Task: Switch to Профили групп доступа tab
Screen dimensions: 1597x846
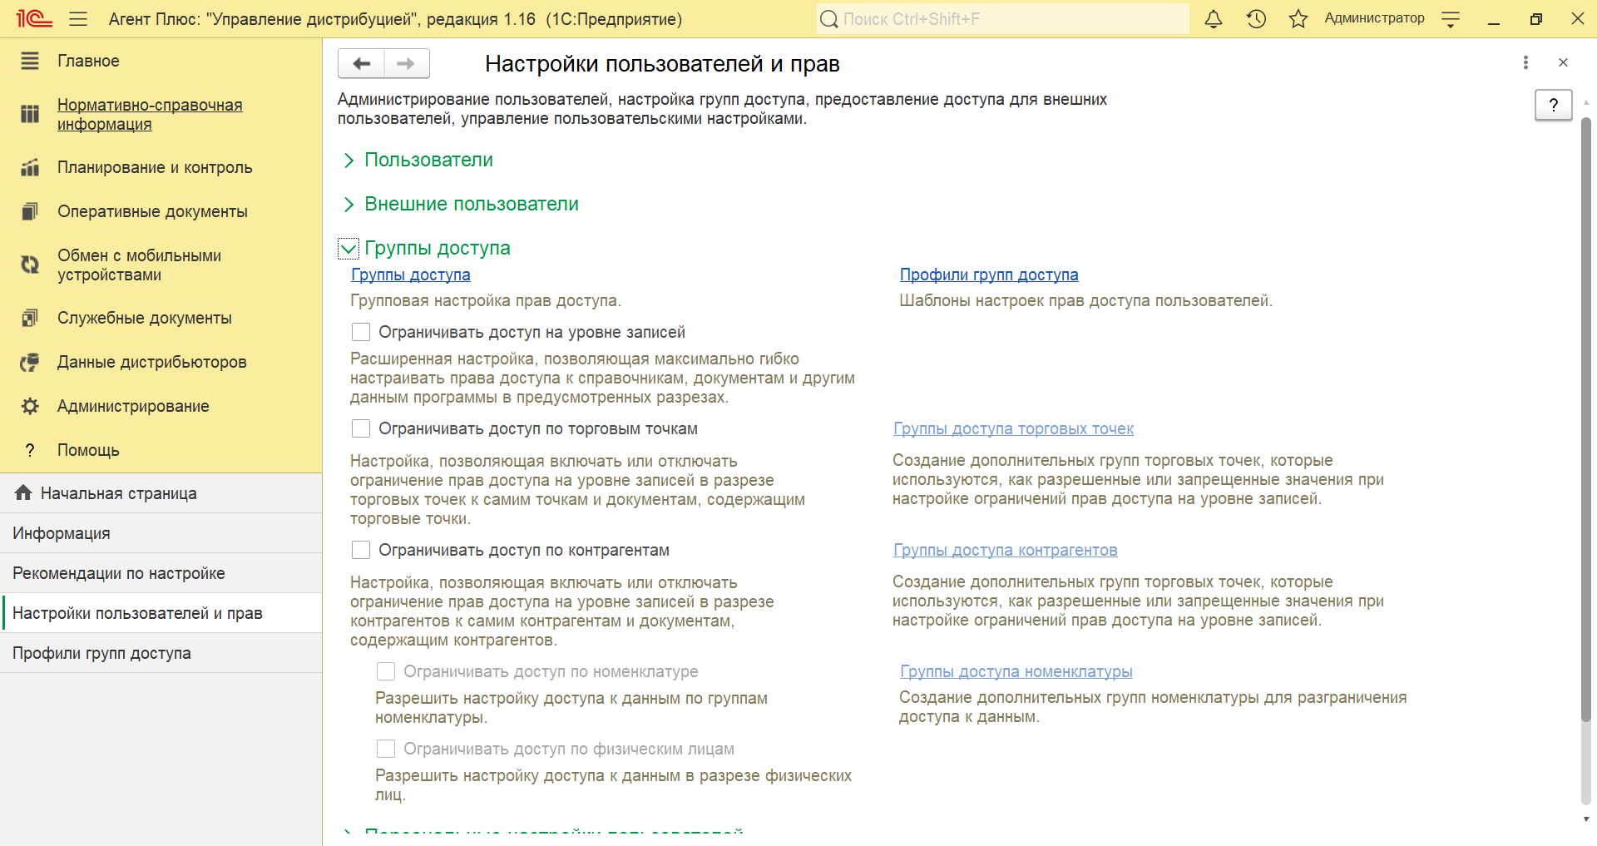Action: 161,653
